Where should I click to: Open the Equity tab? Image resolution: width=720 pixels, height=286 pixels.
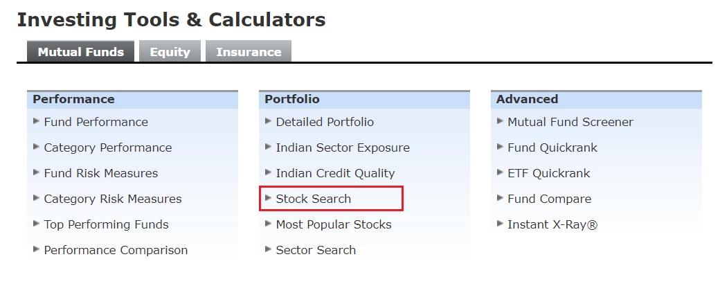[x=170, y=52]
